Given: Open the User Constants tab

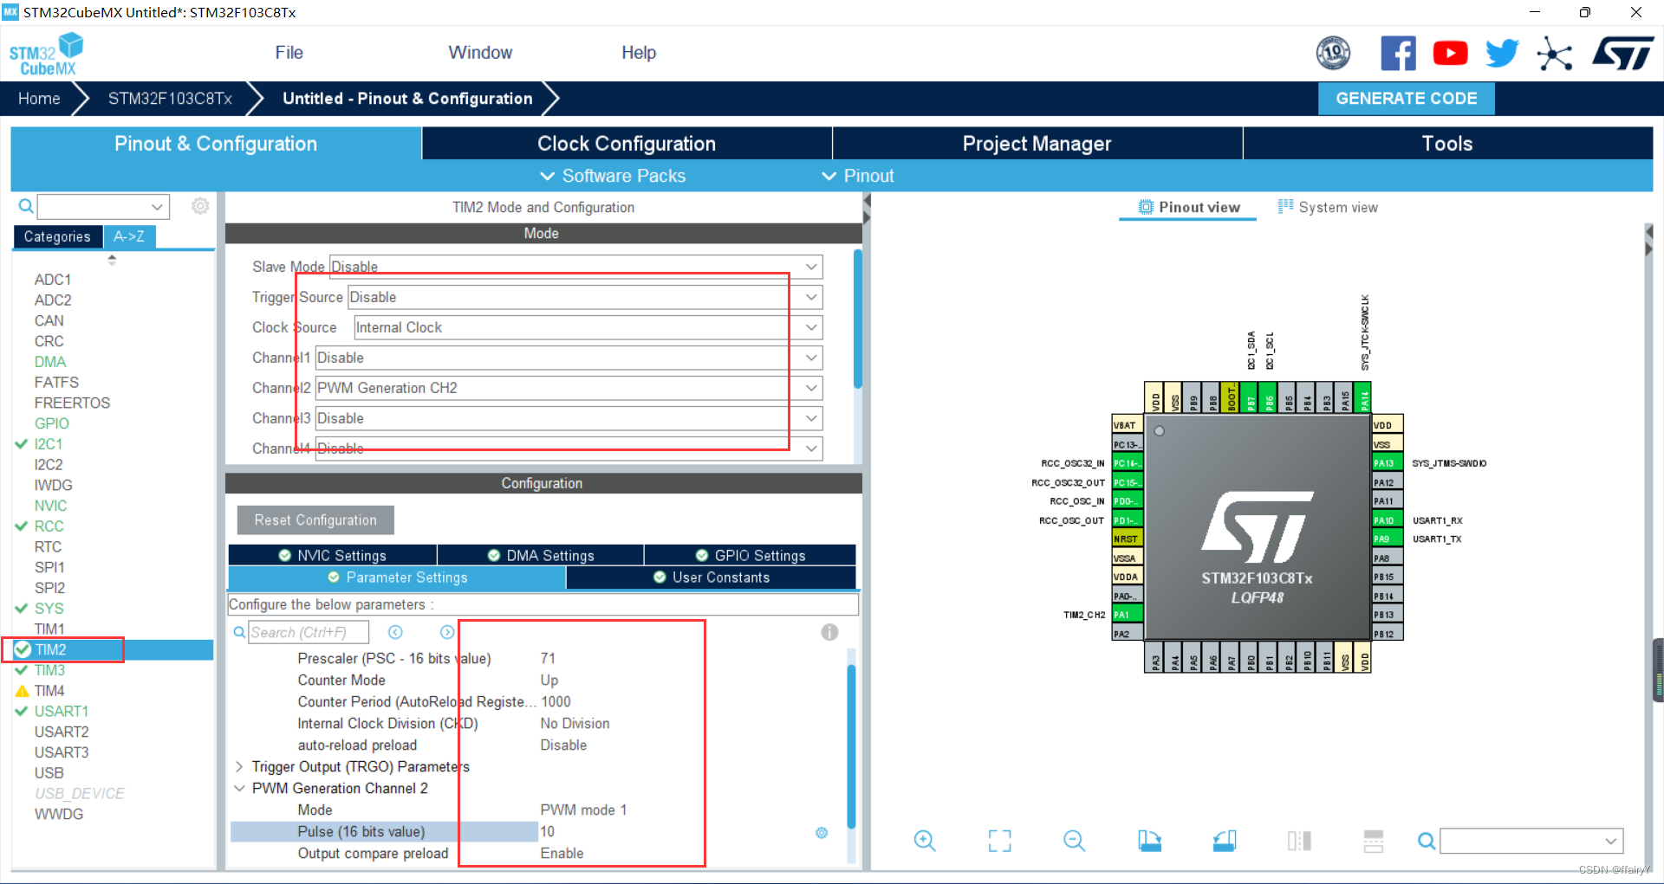Looking at the screenshot, I should tap(712, 578).
